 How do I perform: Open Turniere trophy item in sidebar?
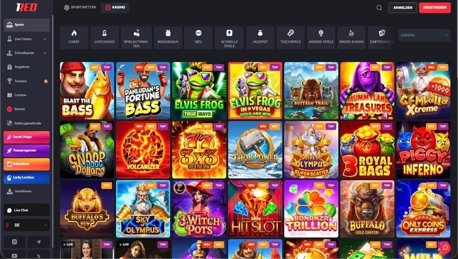pyautogui.click(x=26, y=81)
